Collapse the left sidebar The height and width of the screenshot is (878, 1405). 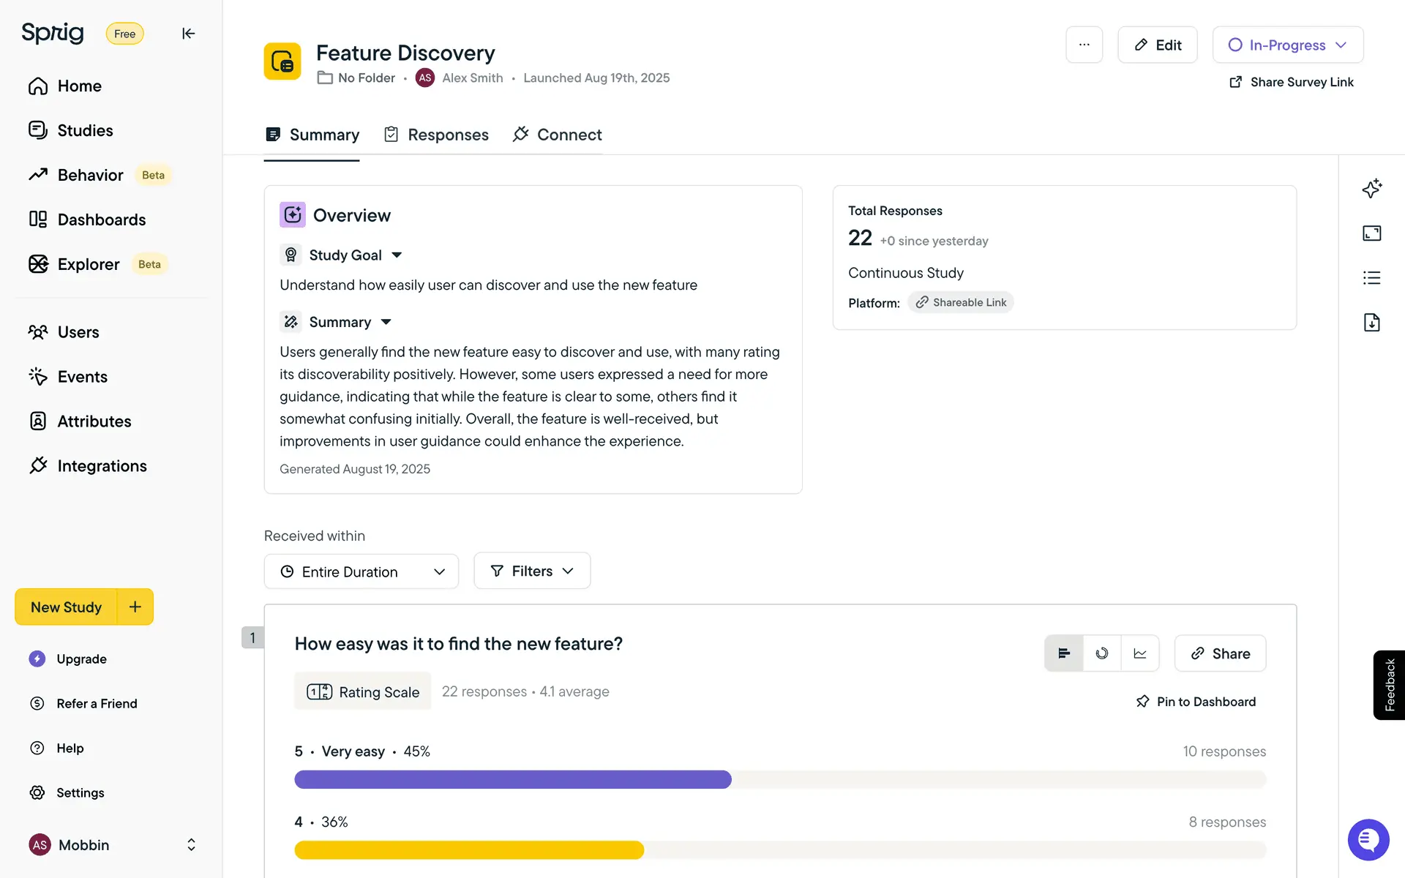188,34
